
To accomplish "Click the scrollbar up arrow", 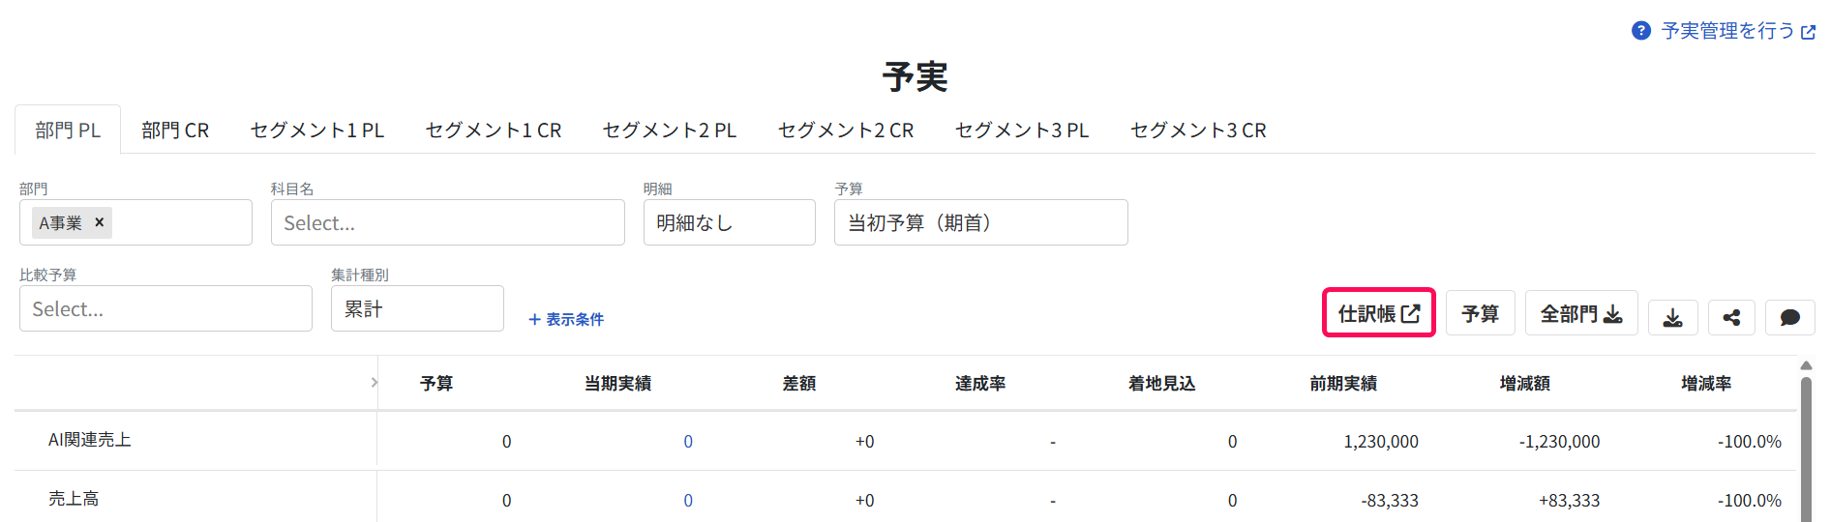I will click(x=1806, y=365).
